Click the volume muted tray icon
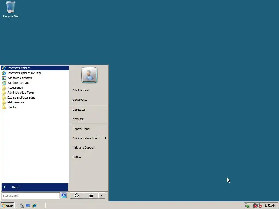Viewport: 279px width, 209px height. point(260,206)
